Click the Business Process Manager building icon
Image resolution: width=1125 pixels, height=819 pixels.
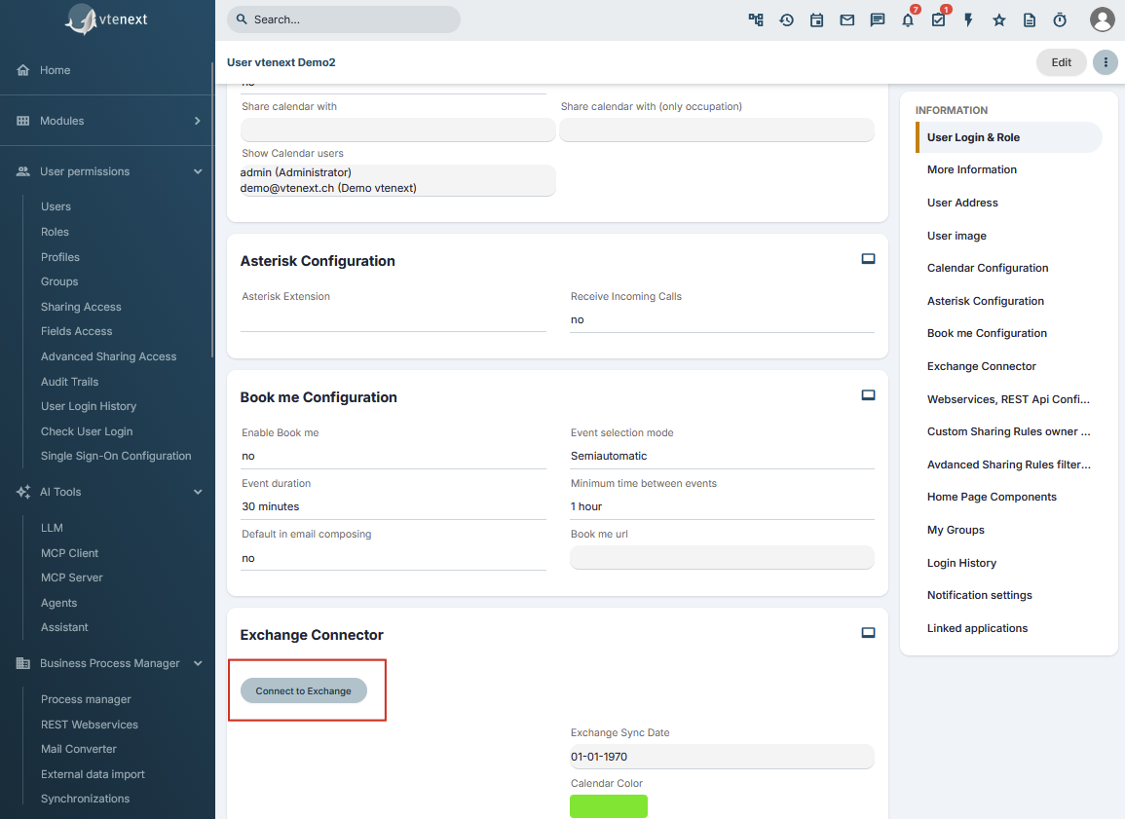click(23, 663)
